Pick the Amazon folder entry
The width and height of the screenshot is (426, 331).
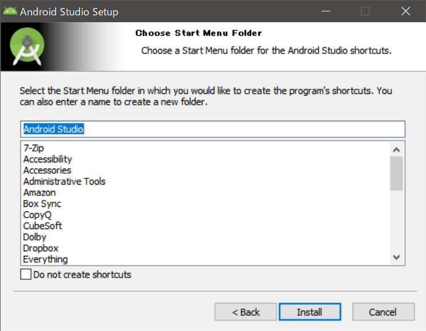point(39,193)
